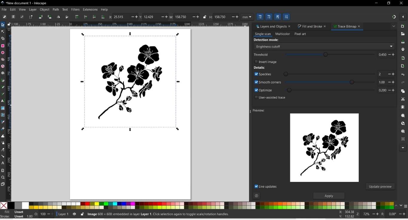Viewport: 408px width, 220px height.
Task: Click the Update preview button
Action: coord(380,187)
